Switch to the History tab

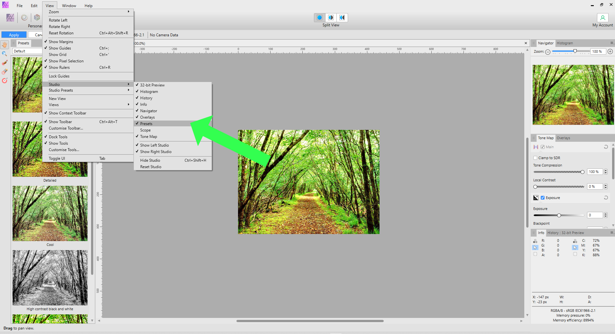point(553,233)
